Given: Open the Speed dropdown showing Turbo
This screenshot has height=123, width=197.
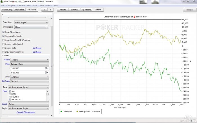Looking at the screenshot, I should click(x=28, y=104).
